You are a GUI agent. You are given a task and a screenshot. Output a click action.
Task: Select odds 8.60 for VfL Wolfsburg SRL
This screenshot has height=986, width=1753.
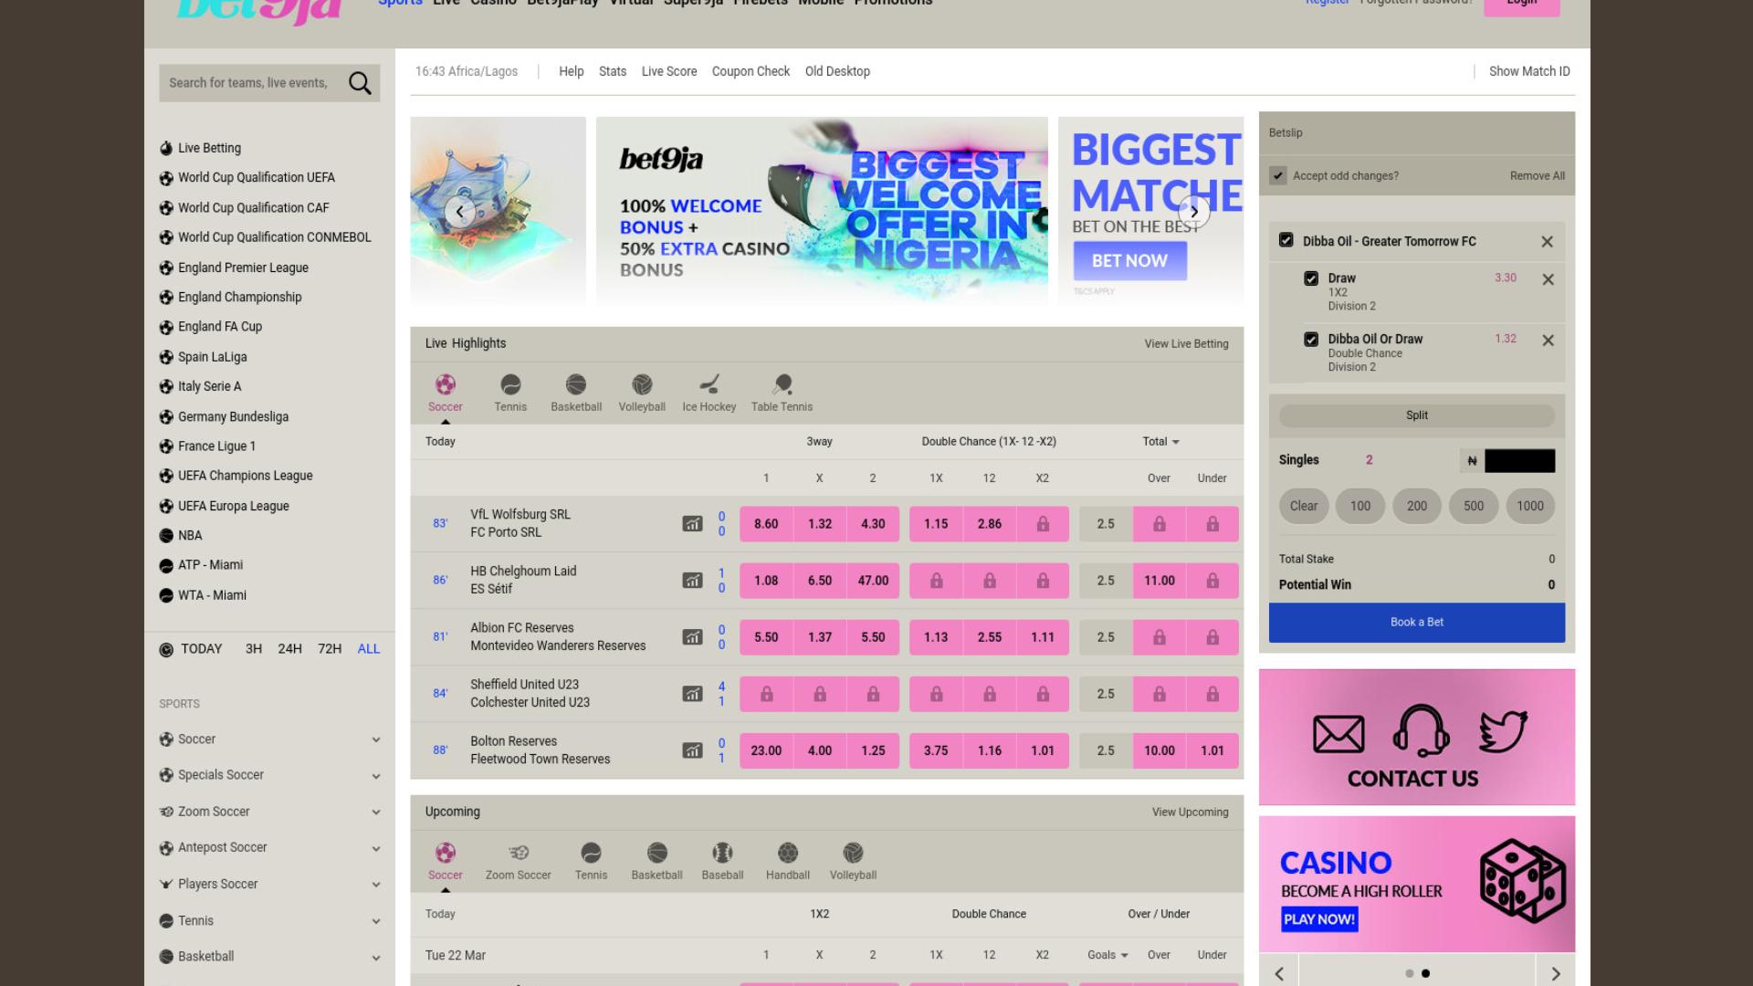766,524
